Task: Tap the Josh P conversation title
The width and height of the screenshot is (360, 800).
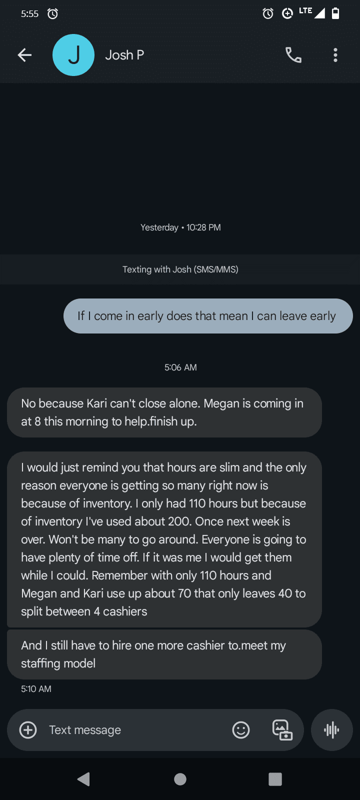Action: pos(124,55)
